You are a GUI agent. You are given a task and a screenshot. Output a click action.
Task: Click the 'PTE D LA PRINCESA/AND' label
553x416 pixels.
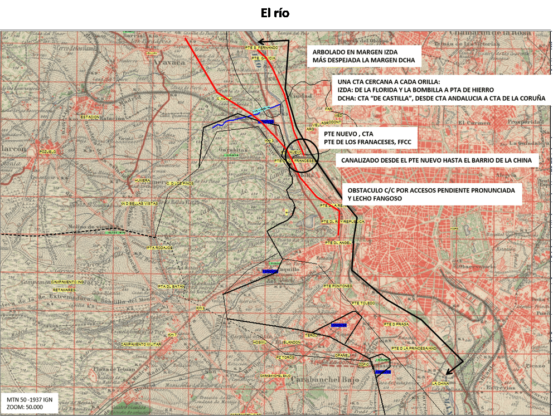point(414,348)
